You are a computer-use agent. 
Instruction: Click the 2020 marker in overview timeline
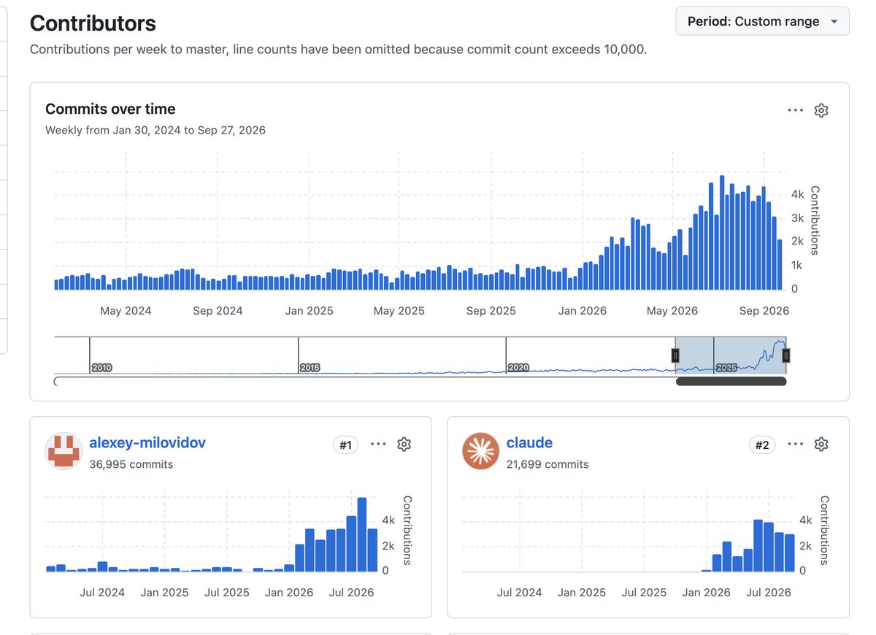[x=518, y=368]
